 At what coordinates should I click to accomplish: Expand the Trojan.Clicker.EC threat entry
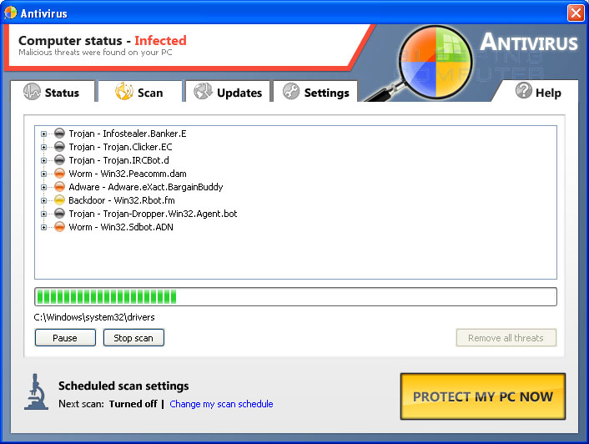43,147
